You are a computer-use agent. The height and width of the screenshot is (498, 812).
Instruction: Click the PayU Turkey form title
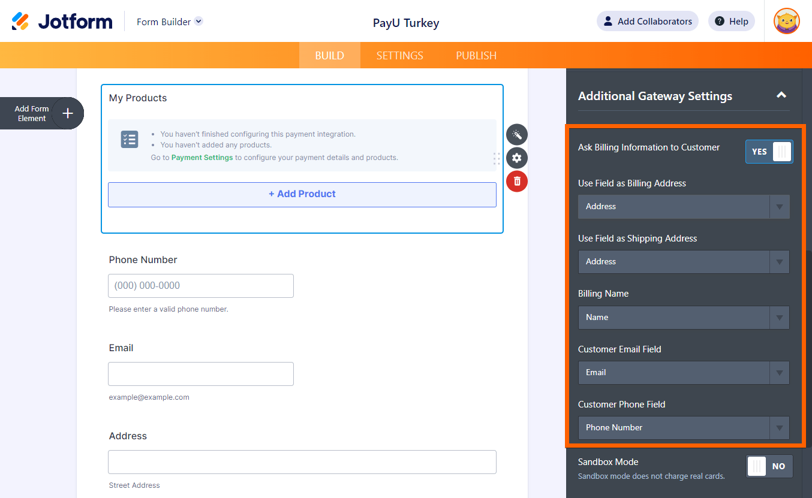click(406, 23)
